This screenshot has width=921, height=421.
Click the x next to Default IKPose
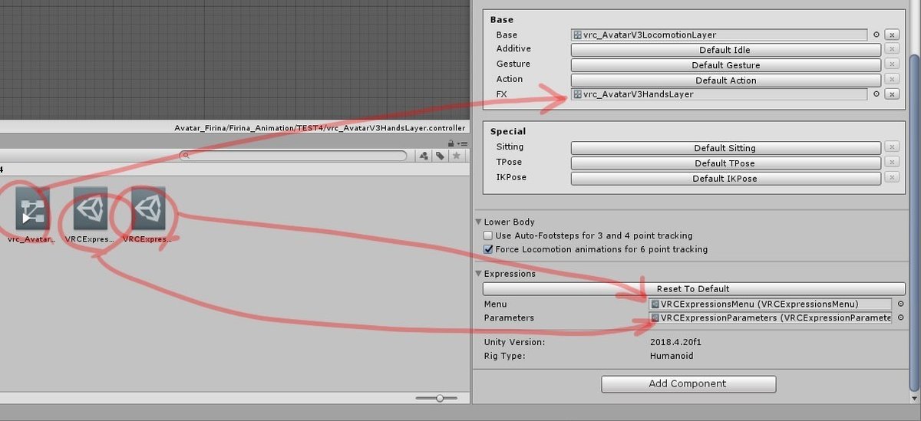pyautogui.click(x=891, y=178)
